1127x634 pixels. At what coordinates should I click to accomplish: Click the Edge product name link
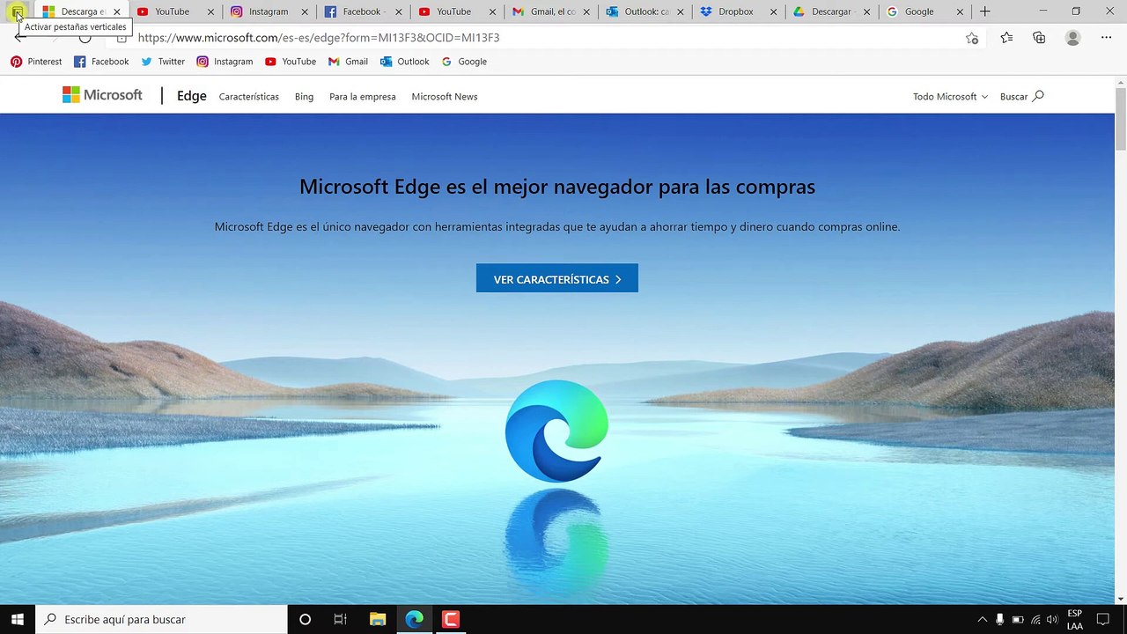[x=191, y=96]
